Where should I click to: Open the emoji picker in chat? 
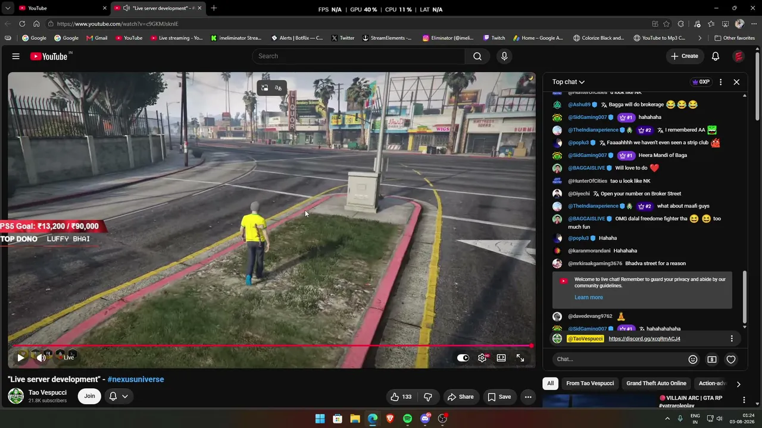[x=693, y=359]
